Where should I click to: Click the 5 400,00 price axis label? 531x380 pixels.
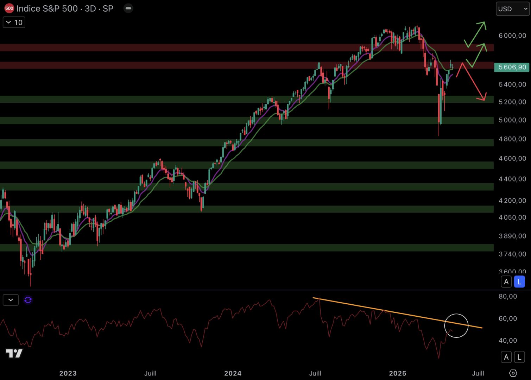512,84
